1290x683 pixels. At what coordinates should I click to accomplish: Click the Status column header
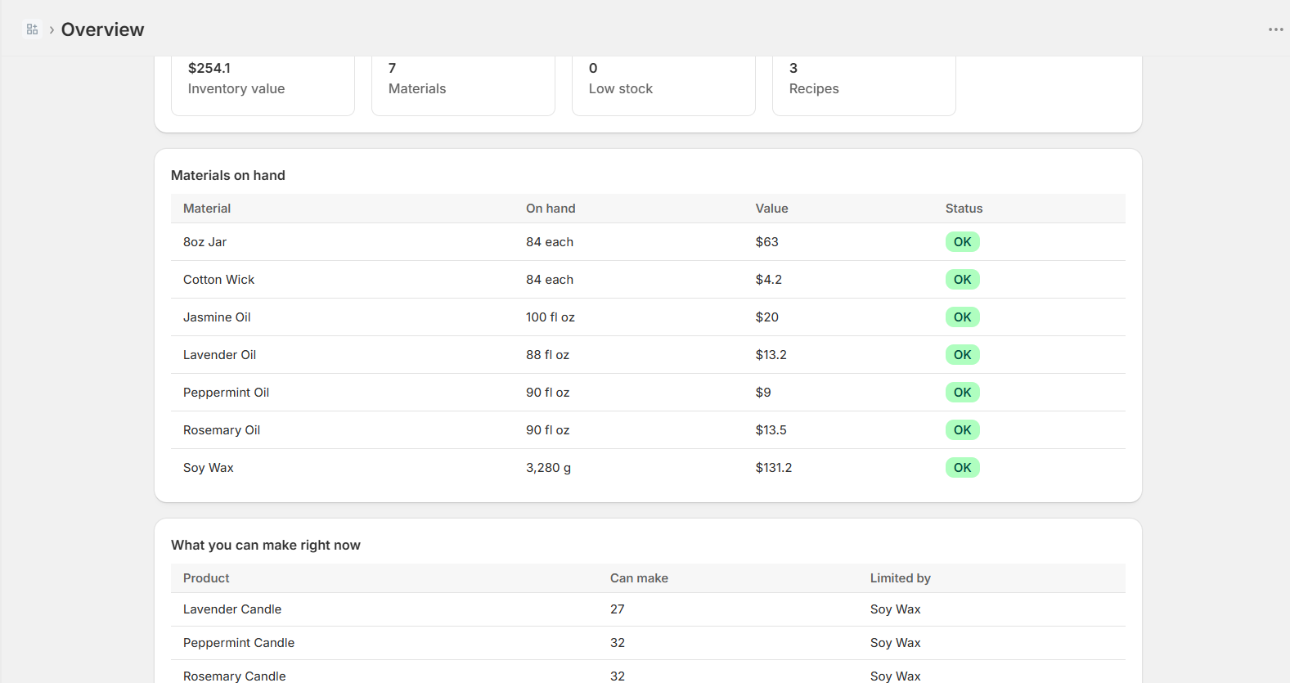pos(964,209)
